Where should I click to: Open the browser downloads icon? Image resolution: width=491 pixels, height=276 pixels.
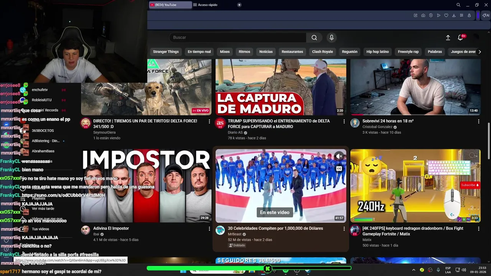click(x=454, y=15)
